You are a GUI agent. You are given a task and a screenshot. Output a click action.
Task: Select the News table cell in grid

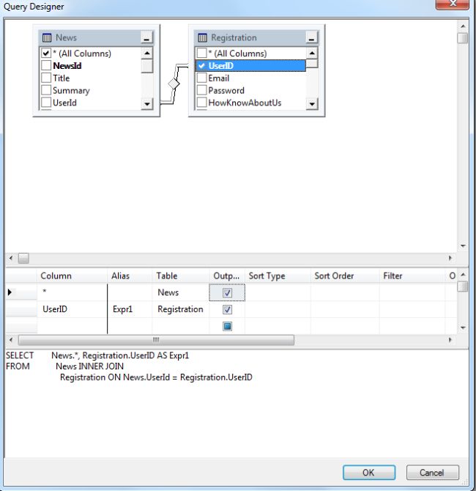(181, 292)
